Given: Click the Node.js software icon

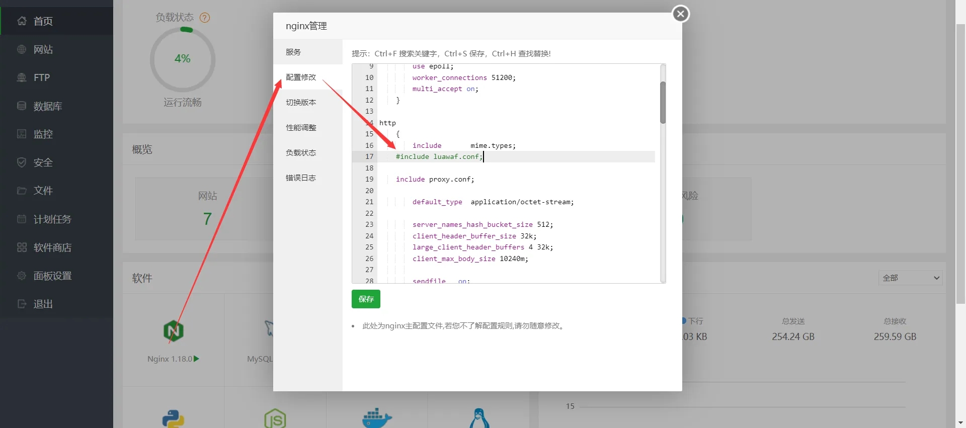Looking at the screenshot, I should point(275,418).
